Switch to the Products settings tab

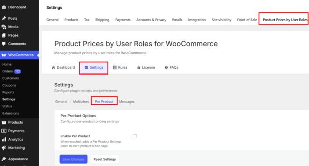pos(71,20)
